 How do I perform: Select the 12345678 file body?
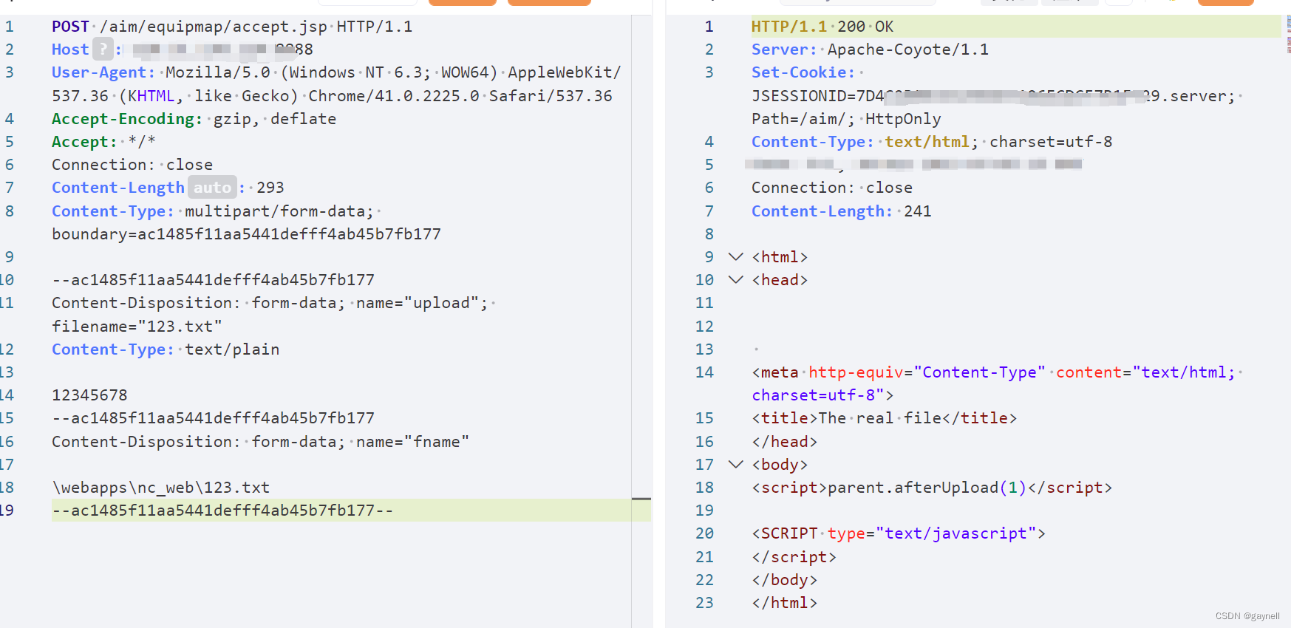tap(89, 395)
